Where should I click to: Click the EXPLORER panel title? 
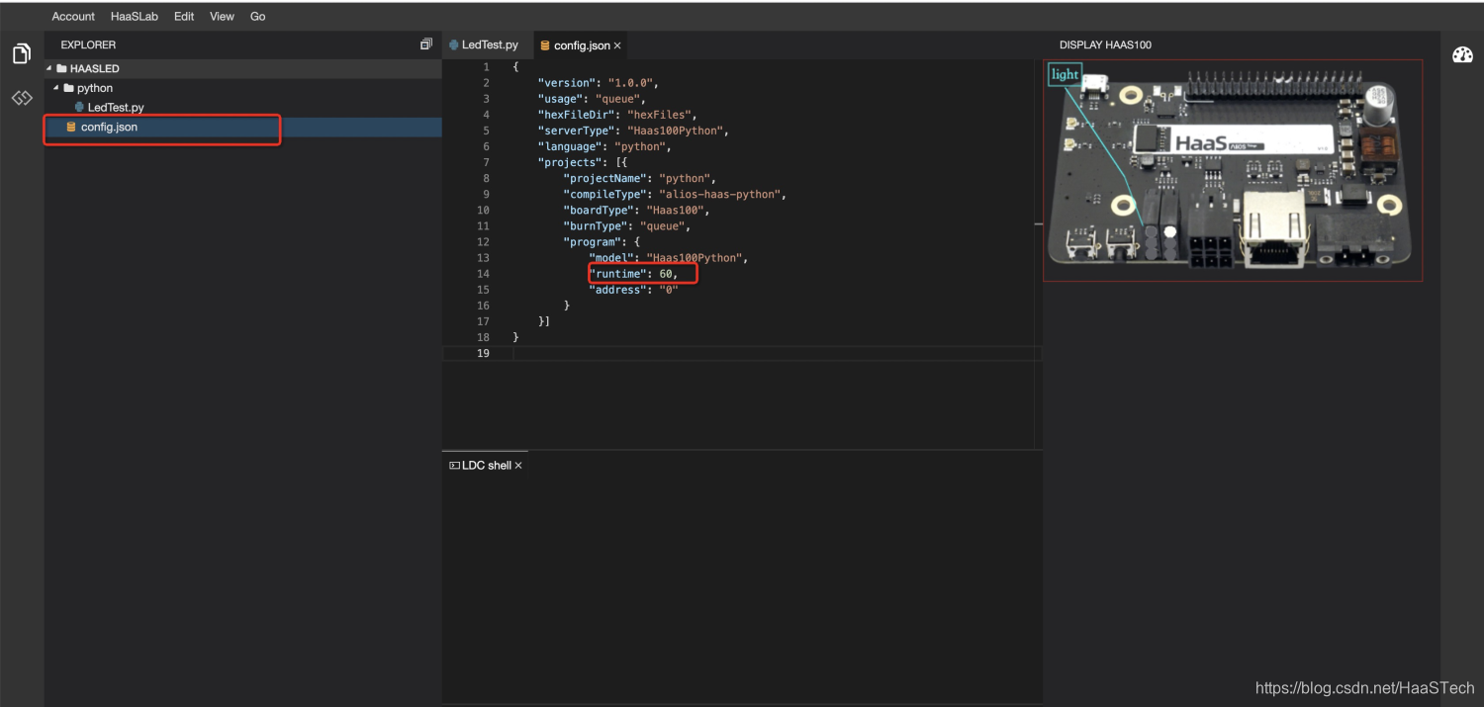coord(88,44)
